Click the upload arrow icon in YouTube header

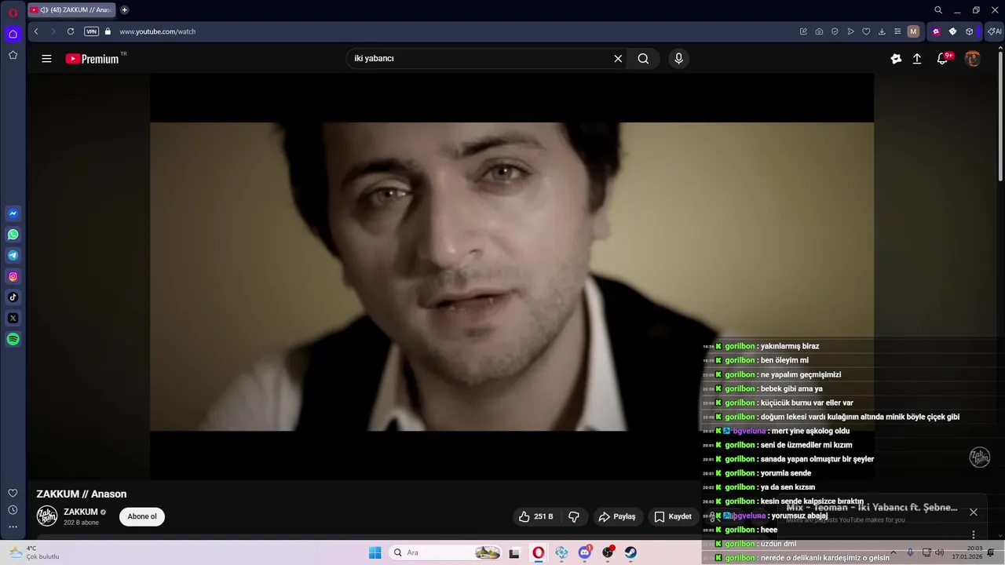tap(917, 59)
